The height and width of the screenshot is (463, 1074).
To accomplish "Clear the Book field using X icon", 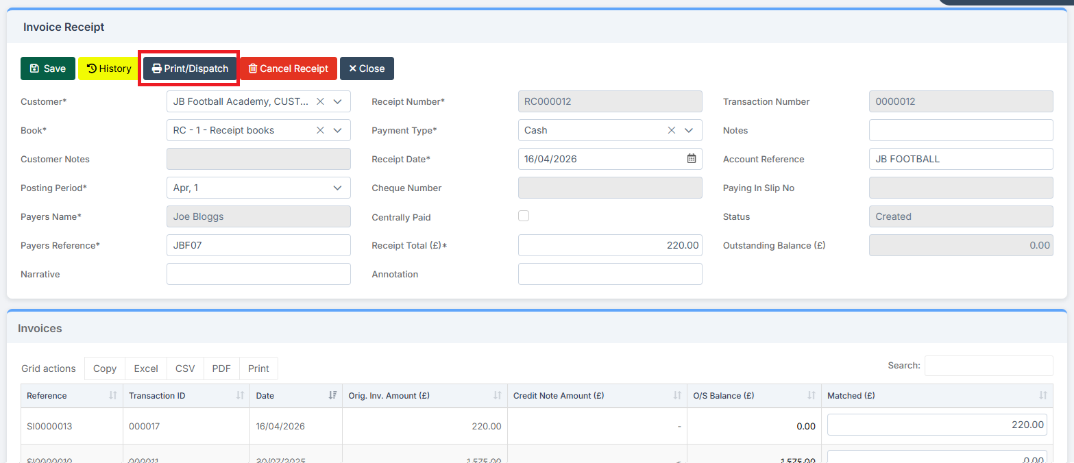I will click(x=320, y=130).
